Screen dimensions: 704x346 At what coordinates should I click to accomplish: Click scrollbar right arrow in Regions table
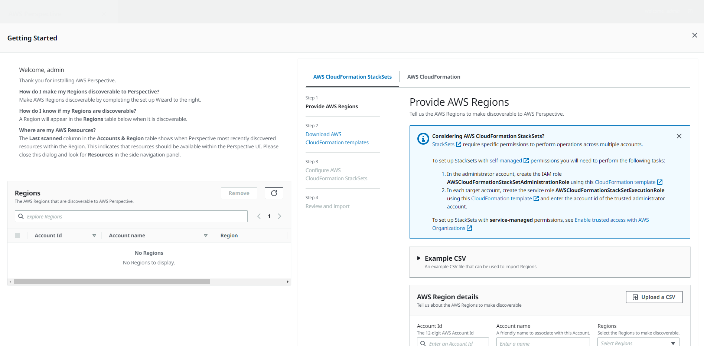[x=288, y=282]
